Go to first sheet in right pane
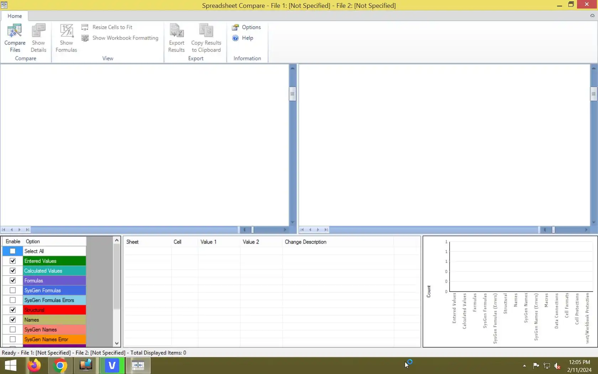Screen dimensions: 598x374 (x=302, y=230)
